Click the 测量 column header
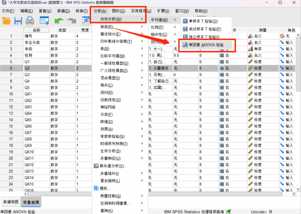The height and width of the screenshot is (214, 301). (x=263, y=30)
